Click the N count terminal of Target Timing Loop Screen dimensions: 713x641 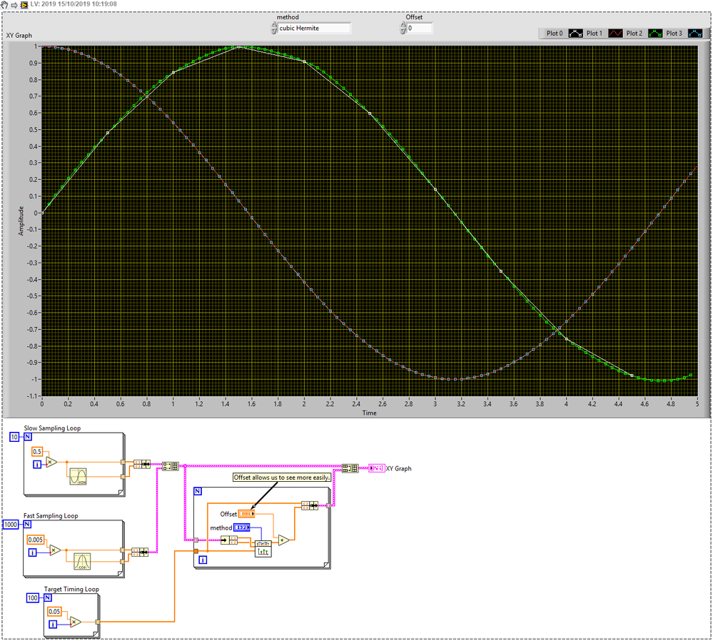48,597
